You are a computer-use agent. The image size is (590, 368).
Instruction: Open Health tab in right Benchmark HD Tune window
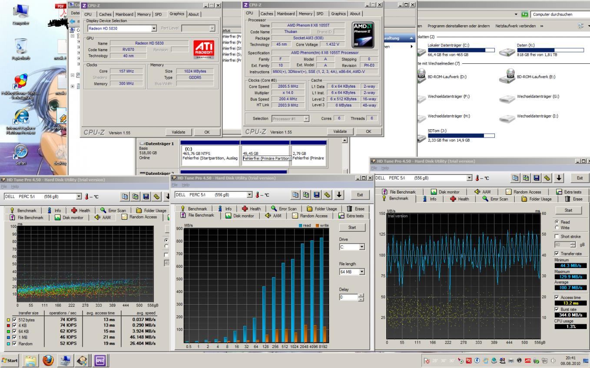coord(460,199)
